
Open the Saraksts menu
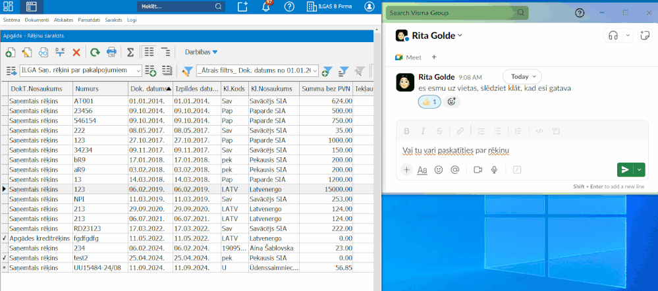(x=114, y=20)
